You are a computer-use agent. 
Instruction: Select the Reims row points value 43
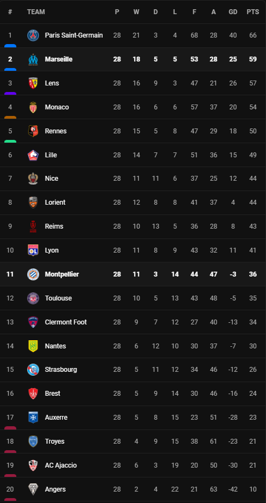point(253,226)
